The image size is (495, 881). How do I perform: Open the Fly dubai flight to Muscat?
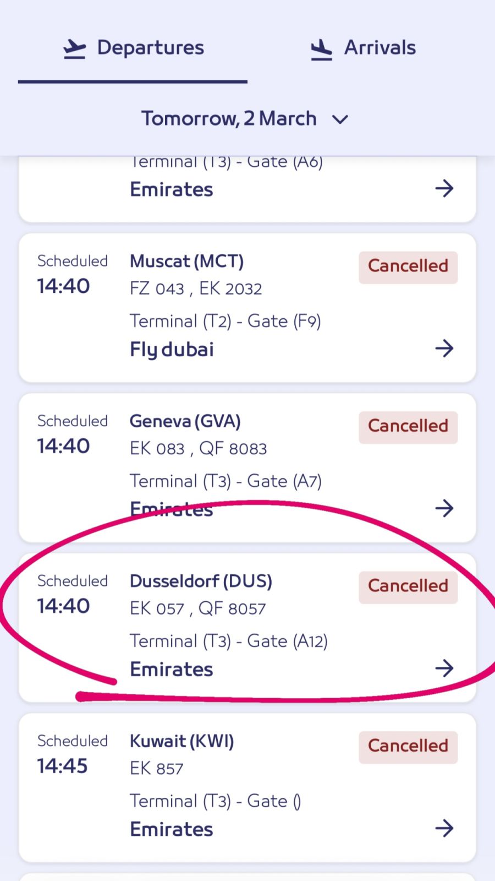[x=171, y=349]
